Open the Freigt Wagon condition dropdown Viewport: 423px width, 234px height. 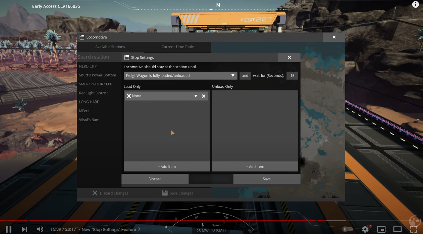click(x=180, y=76)
